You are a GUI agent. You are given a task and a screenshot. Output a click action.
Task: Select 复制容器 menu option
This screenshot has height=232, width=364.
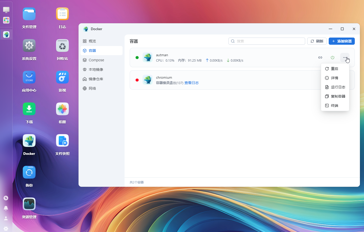pos(338,96)
